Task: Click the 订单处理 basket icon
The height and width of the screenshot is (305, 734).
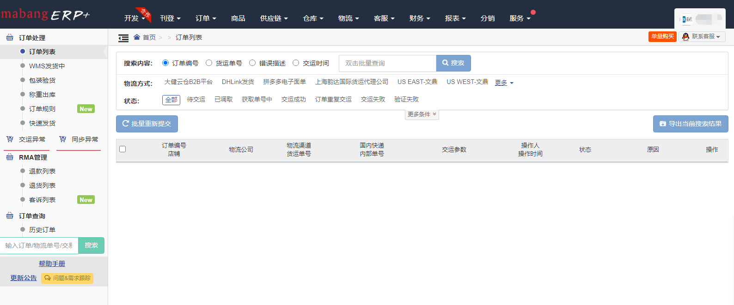Action: [10, 37]
